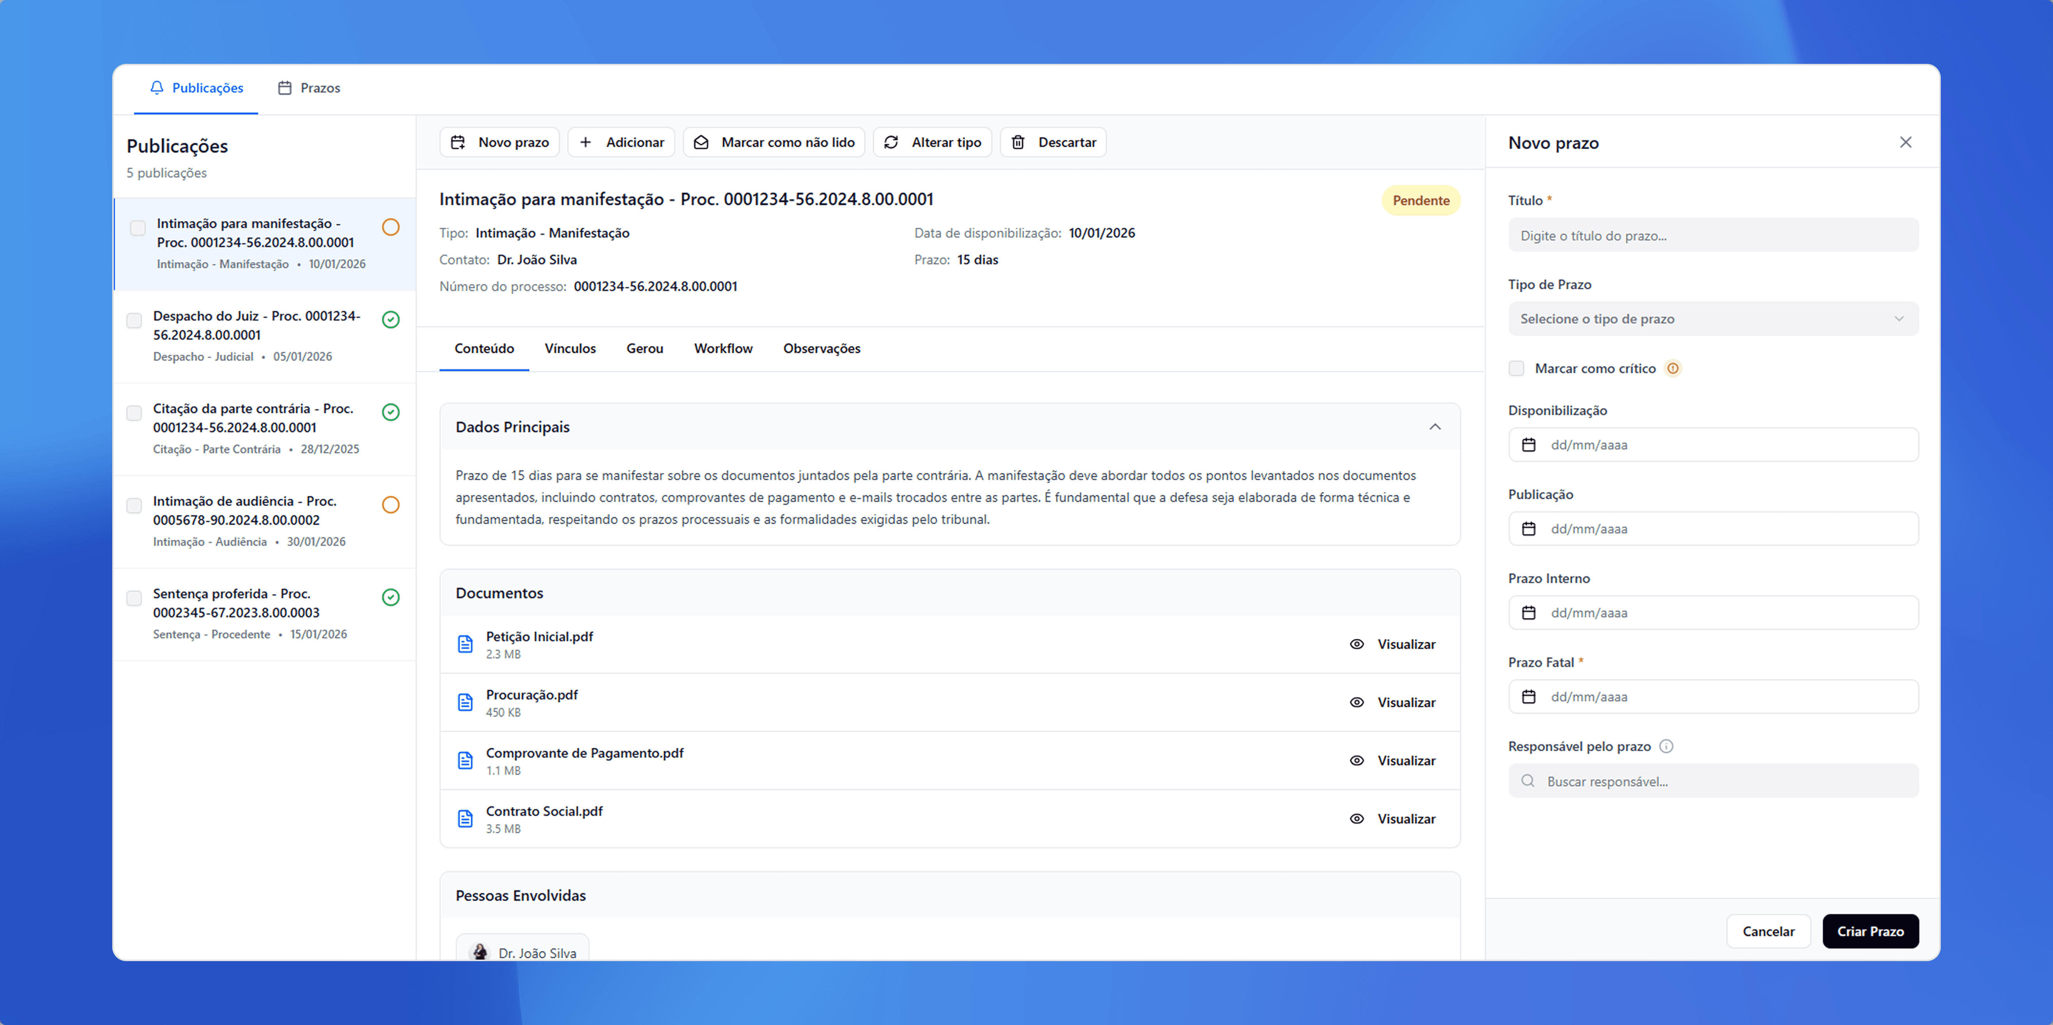Switch to the Publicações tab
This screenshot has height=1025, width=2053.
(196, 88)
